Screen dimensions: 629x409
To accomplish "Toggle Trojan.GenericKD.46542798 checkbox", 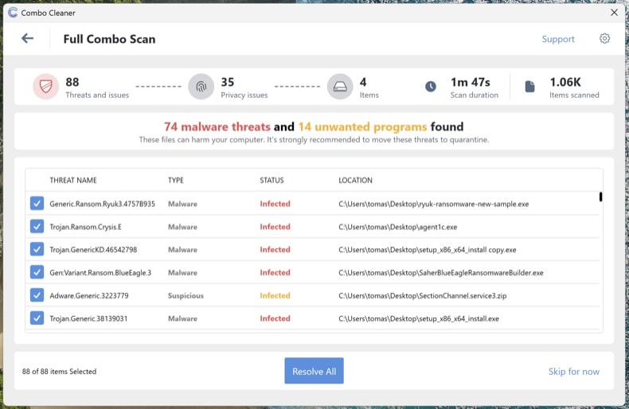I will tap(37, 249).
